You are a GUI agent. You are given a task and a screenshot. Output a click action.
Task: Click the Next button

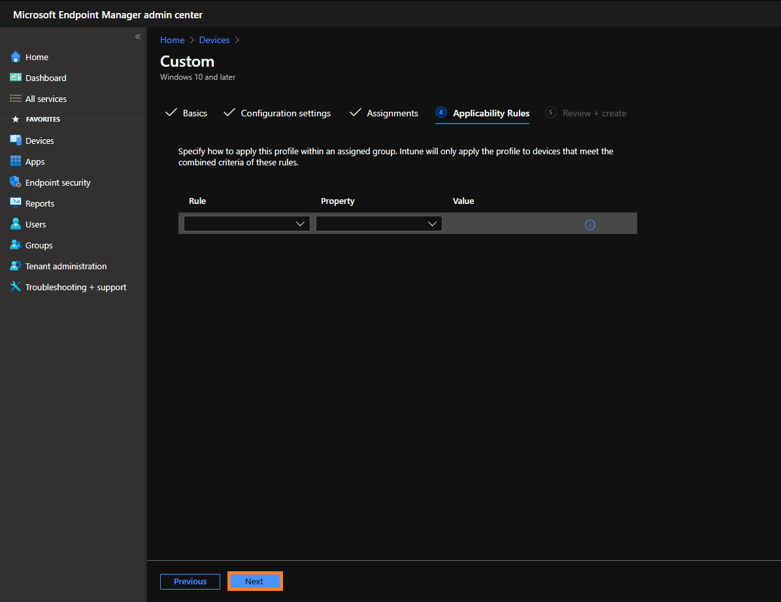254,582
